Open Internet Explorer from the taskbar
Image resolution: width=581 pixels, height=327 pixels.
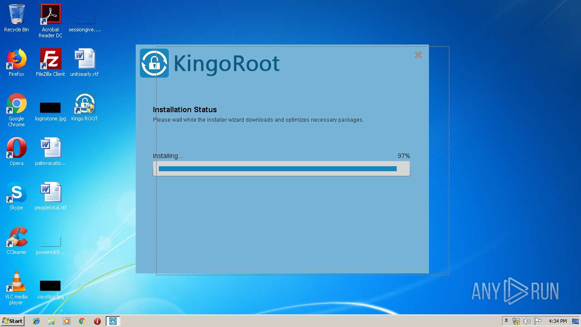click(36, 321)
